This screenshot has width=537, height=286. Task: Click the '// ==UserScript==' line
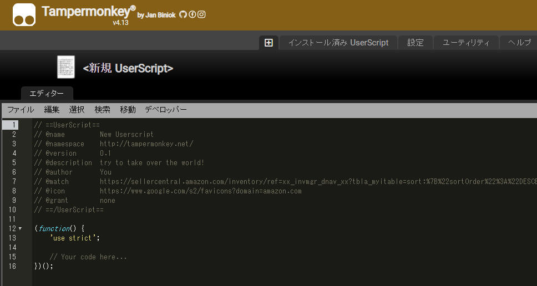tap(67, 125)
